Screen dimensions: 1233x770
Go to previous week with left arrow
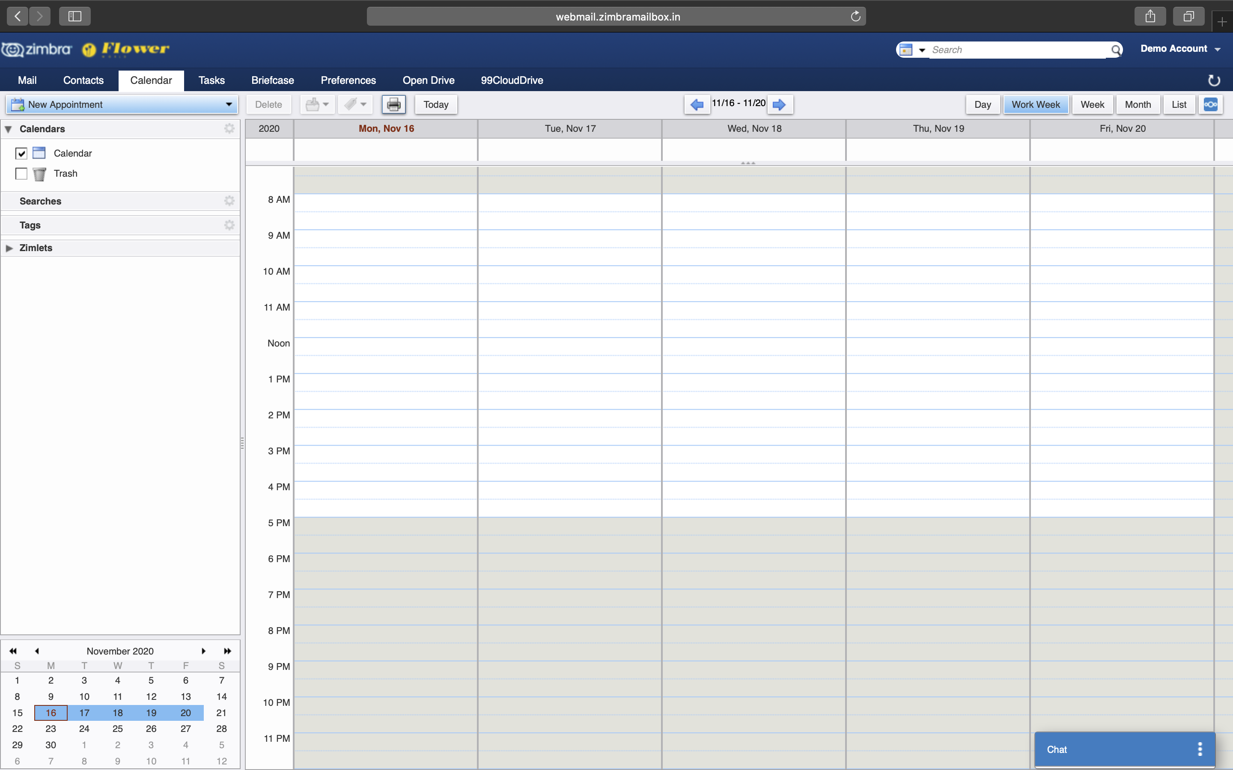697,104
